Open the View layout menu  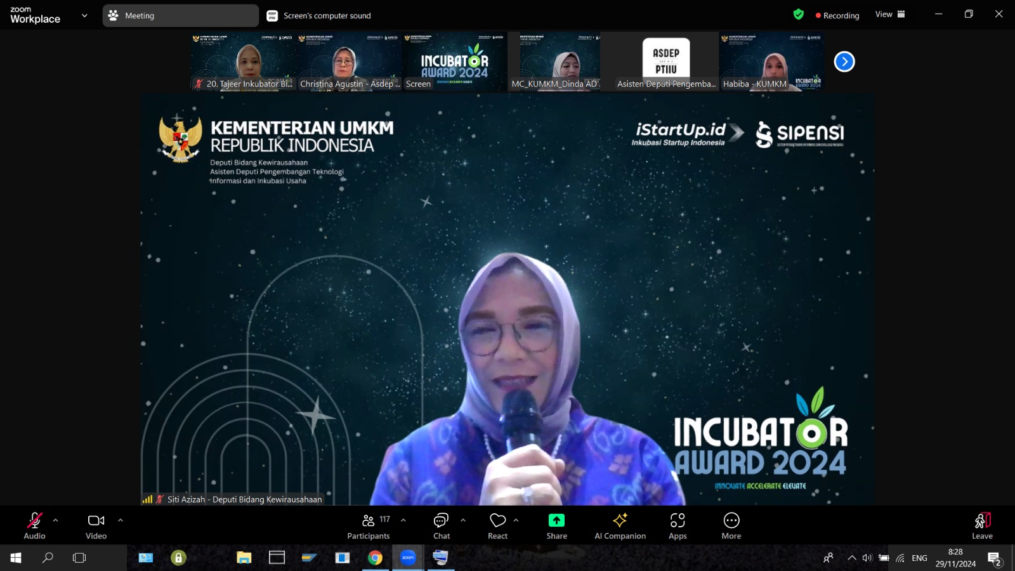click(x=890, y=14)
